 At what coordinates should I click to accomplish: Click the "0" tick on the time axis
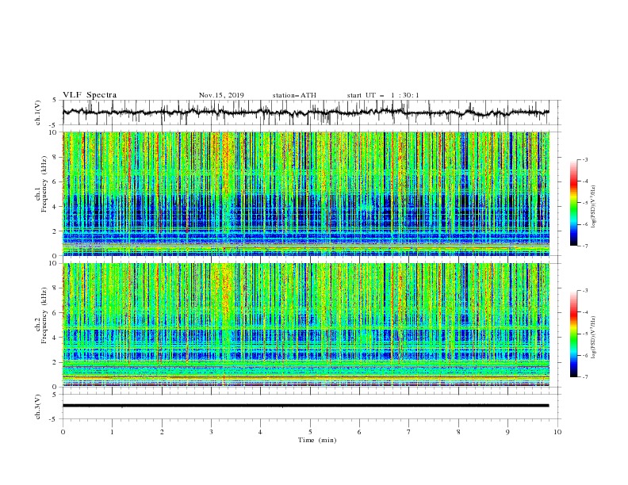(x=63, y=432)
